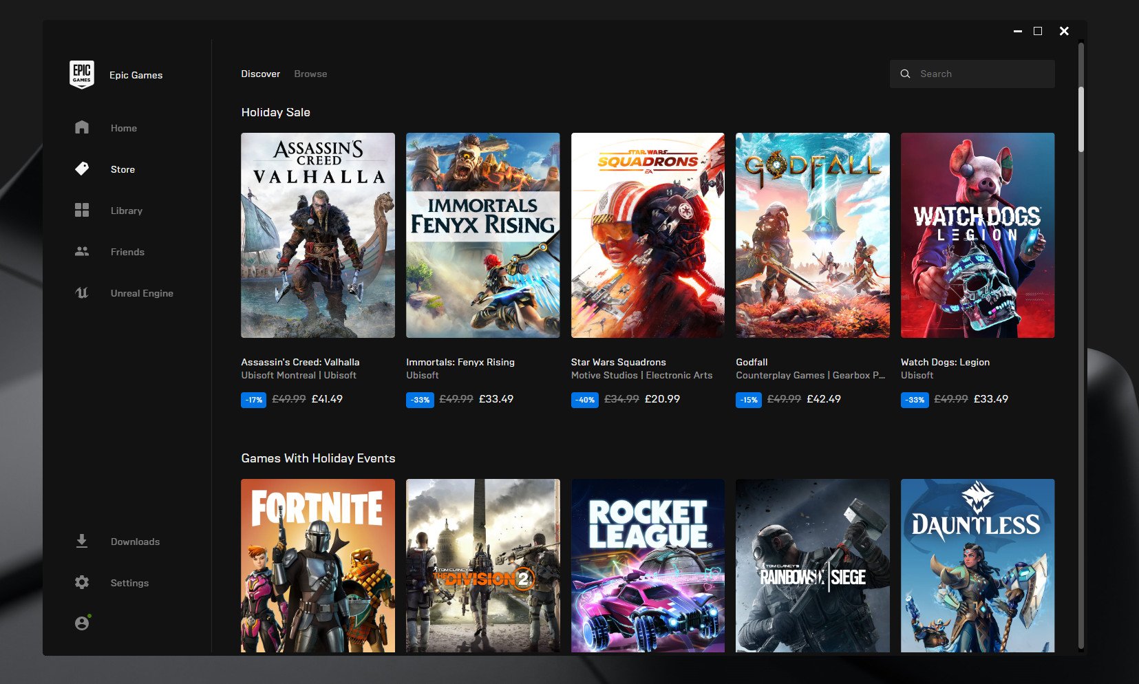The image size is (1139, 684).
Task: Click the 'Godfall' title text
Action: 752,362
